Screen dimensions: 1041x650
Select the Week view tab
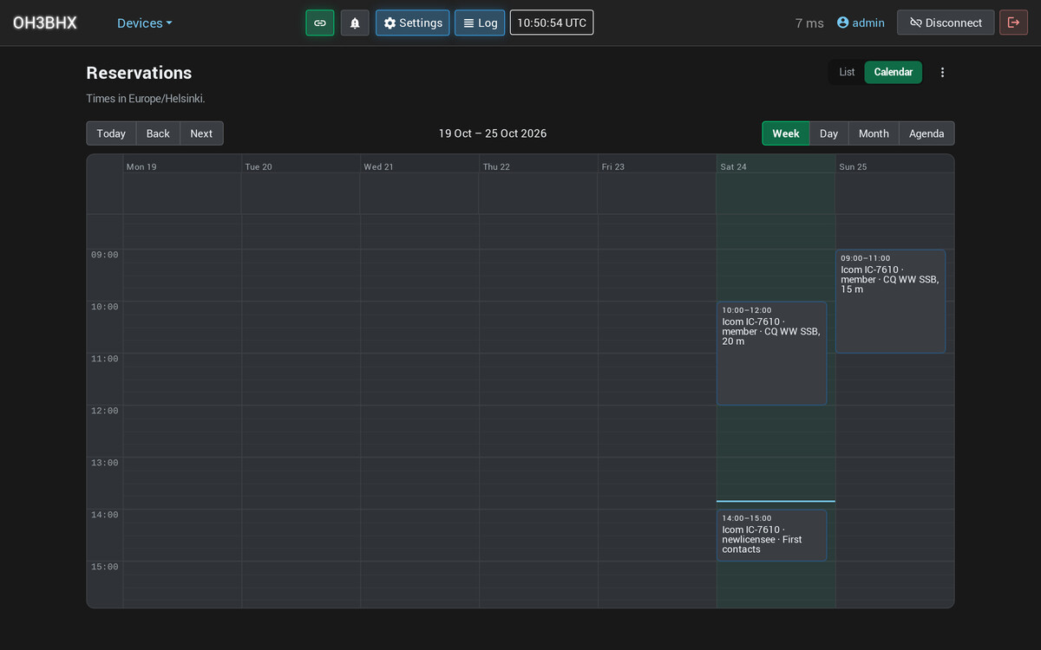click(786, 133)
